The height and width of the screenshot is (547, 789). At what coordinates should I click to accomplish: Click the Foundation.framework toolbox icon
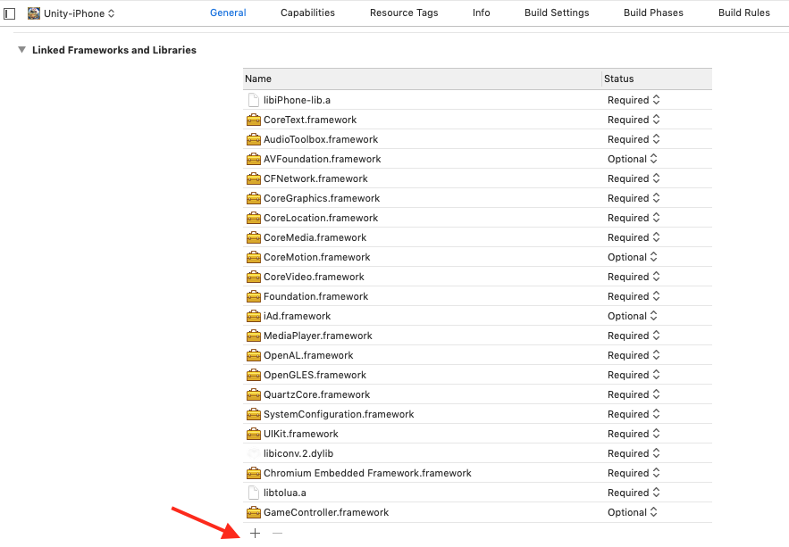coord(254,296)
